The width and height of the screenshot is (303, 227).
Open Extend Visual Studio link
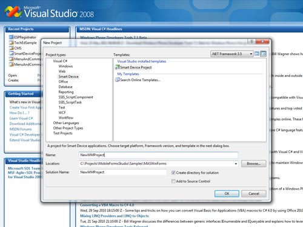(x=25, y=140)
